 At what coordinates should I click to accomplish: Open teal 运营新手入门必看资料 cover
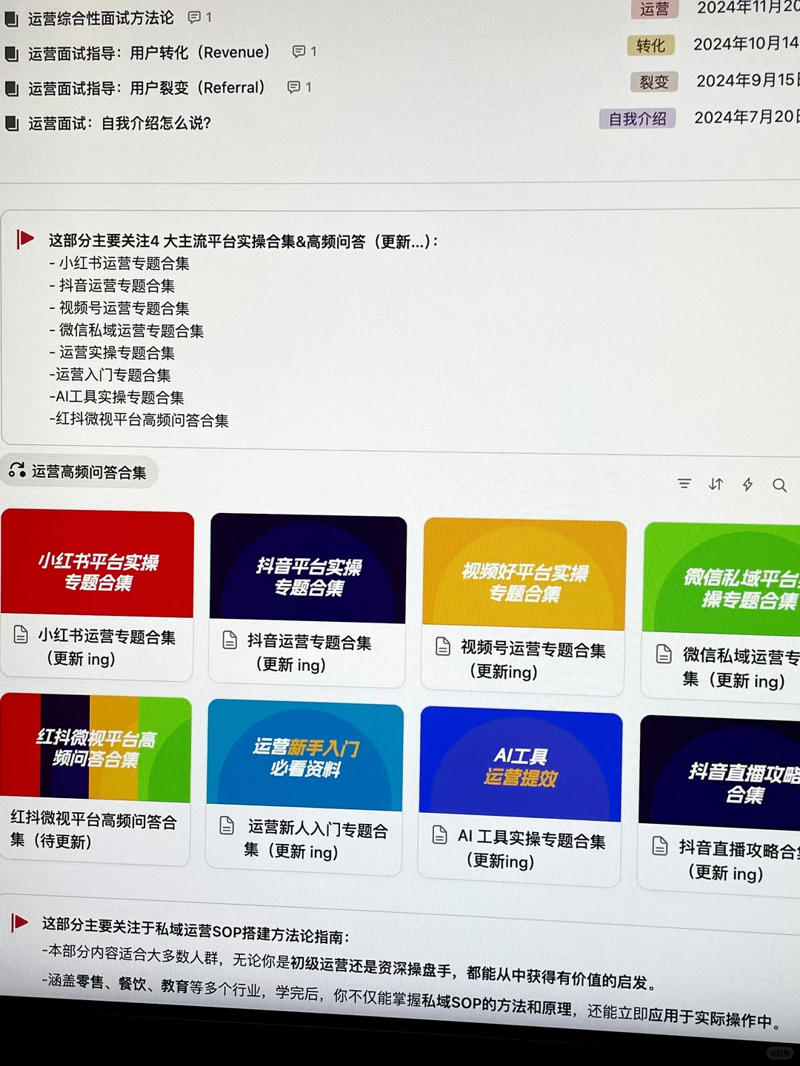click(x=305, y=756)
